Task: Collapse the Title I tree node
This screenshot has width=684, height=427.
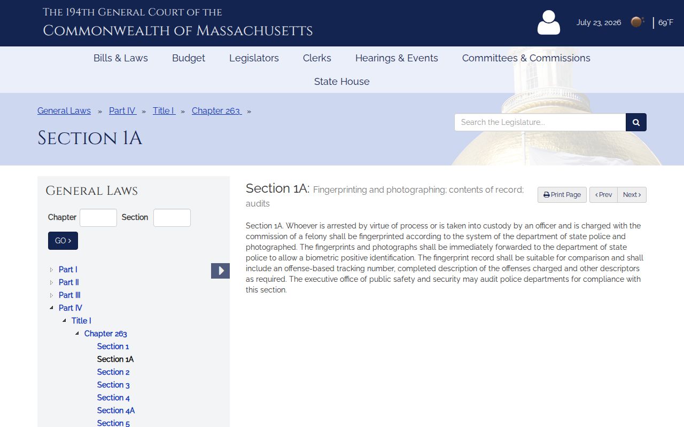Action: click(x=65, y=321)
